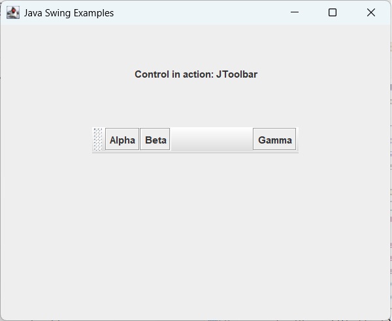Click the Java app icon in title bar
392x321 pixels.
click(x=13, y=12)
